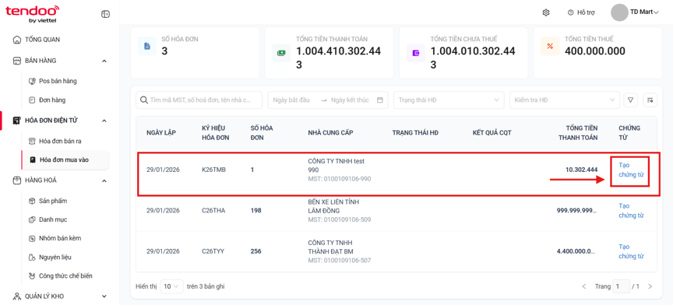Click the Hàng hoá box icon
This screenshot has width=673, height=305.
click(x=17, y=181)
